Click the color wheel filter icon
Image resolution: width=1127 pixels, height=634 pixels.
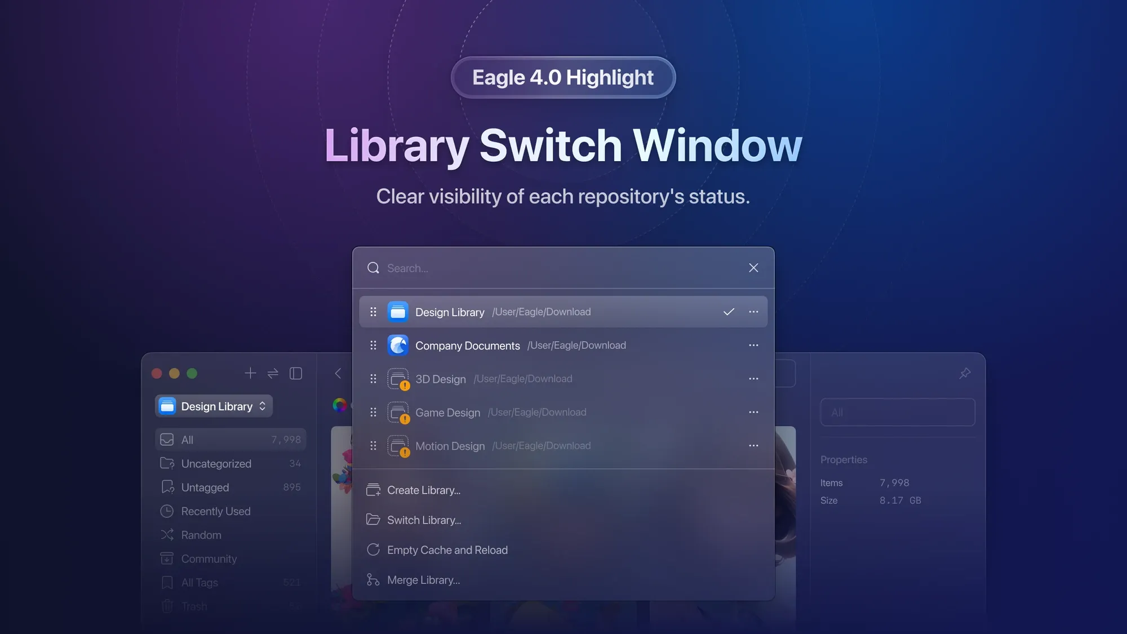click(340, 405)
